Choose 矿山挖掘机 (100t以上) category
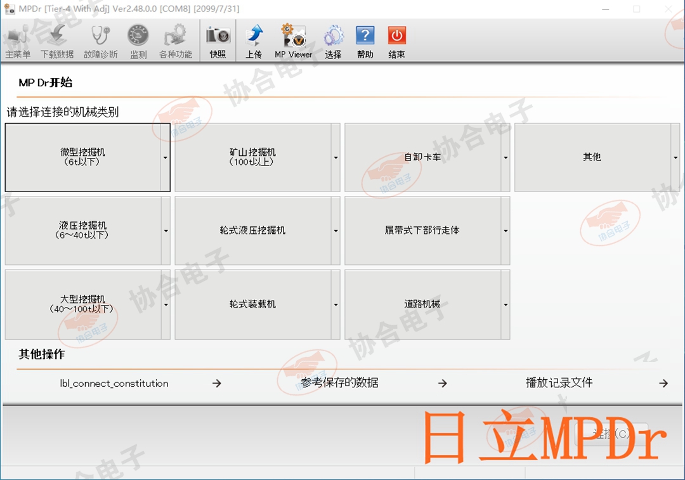 (252, 157)
